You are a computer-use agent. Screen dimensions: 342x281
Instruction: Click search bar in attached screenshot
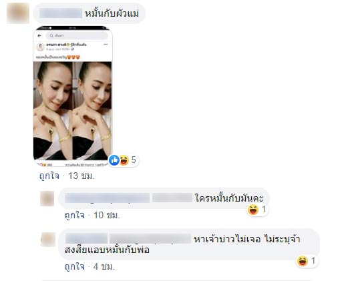77,35
